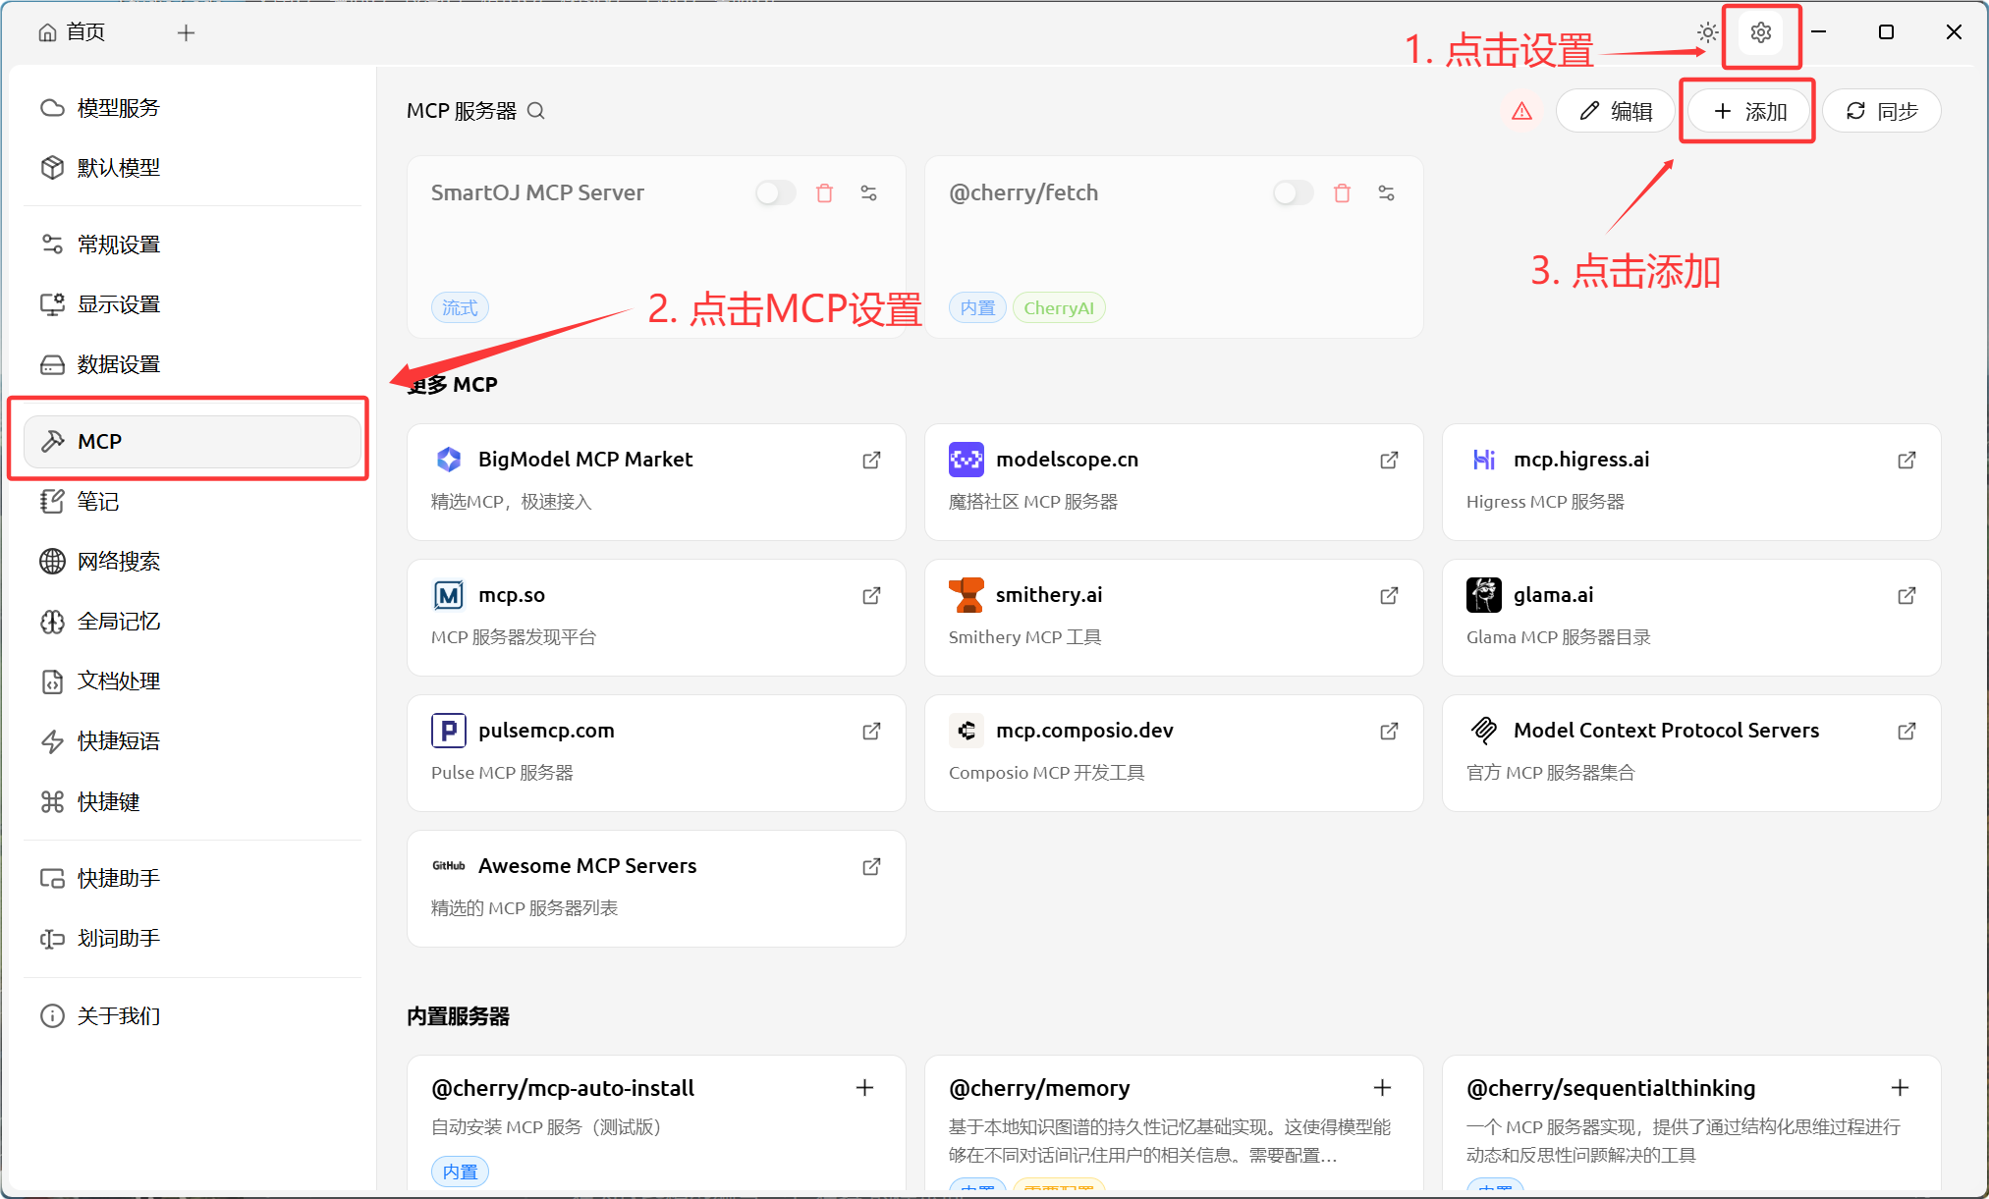Open the mcp.higress.ai card
The width and height of the screenshot is (1989, 1199).
pyautogui.click(x=1691, y=482)
